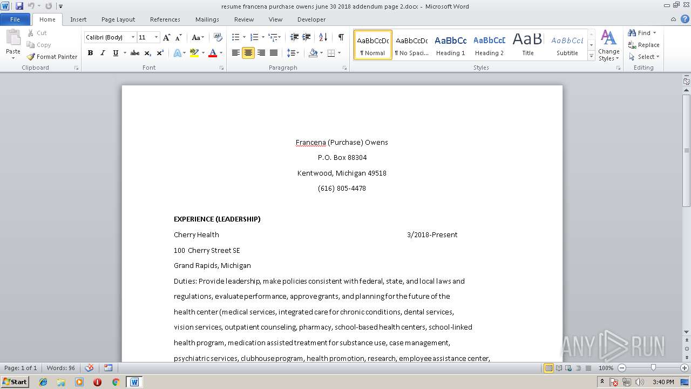Switch to Web Layout view icon

coord(568,368)
